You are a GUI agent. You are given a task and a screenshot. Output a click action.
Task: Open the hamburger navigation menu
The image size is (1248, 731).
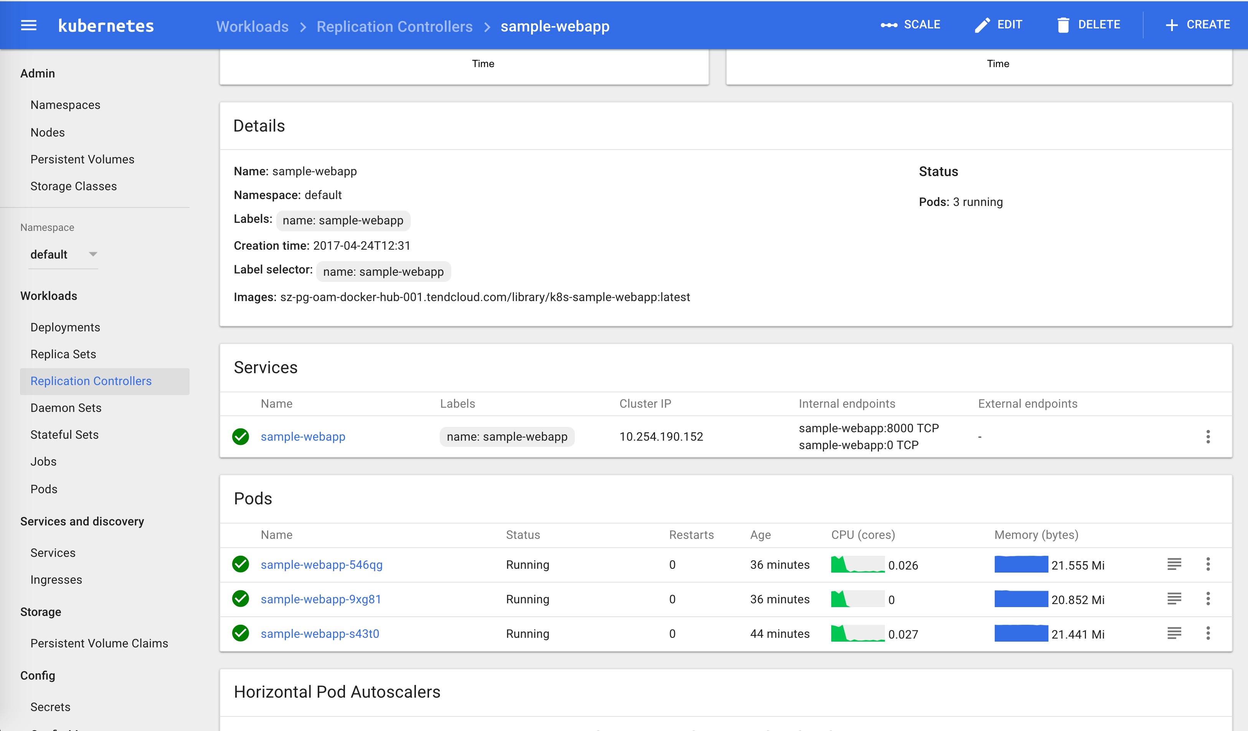click(x=29, y=25)
